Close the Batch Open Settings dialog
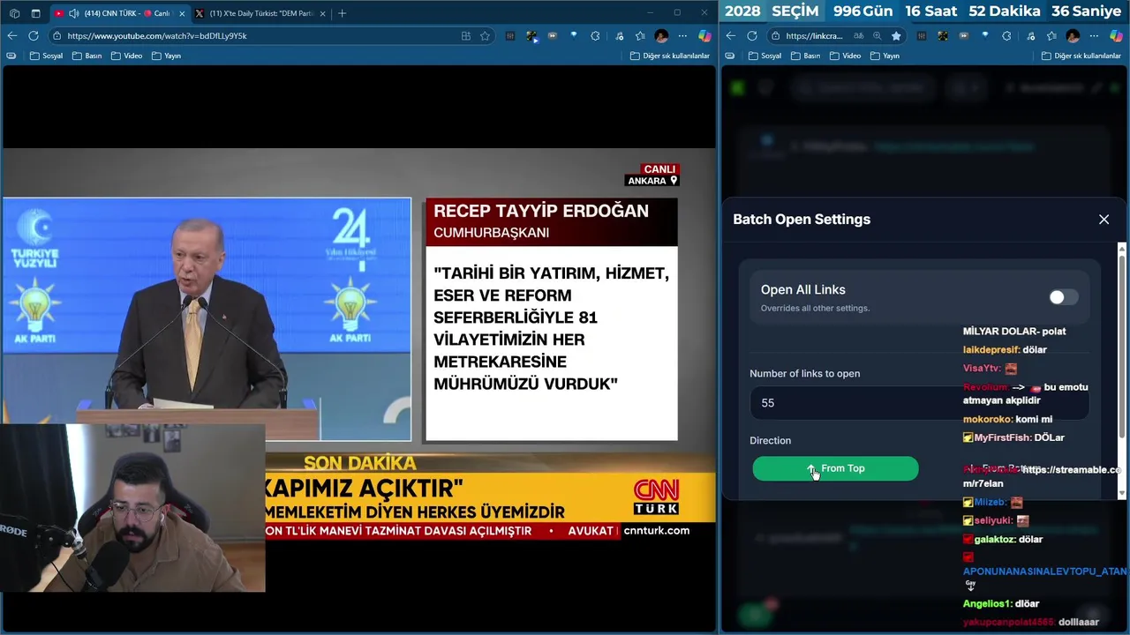 [1104, 220]
